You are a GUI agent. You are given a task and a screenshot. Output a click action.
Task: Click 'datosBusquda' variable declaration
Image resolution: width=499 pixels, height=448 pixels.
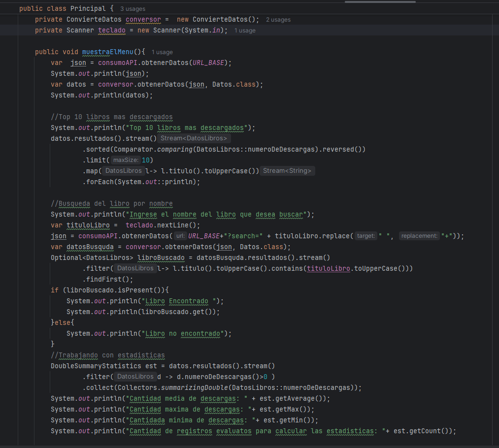[x=90, y=247]
